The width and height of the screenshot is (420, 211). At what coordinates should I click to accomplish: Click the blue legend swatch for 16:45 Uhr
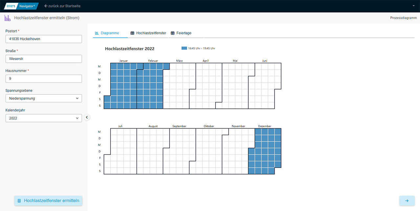184,48
